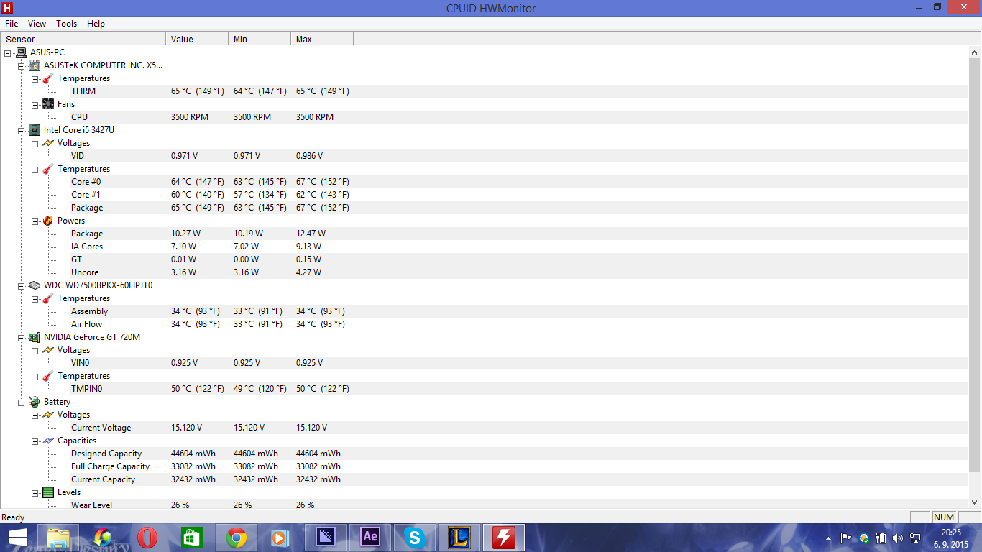The image size is (982, 552).
Task: Click the thermometer icon above Core #0
Action: 48,169
